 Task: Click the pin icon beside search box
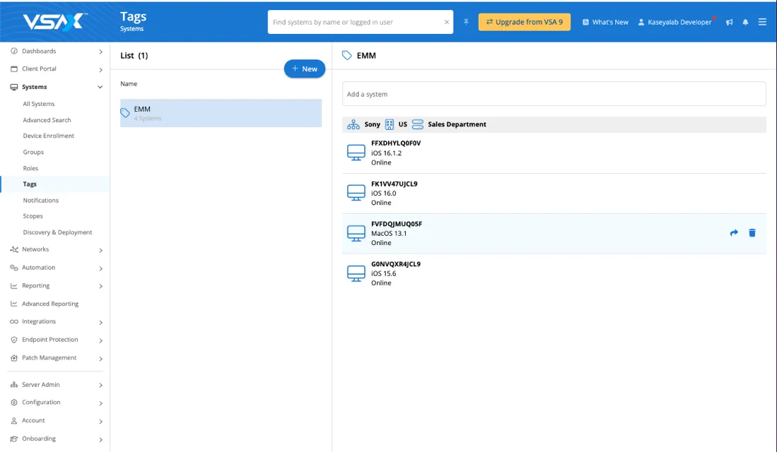pos(467,22)
